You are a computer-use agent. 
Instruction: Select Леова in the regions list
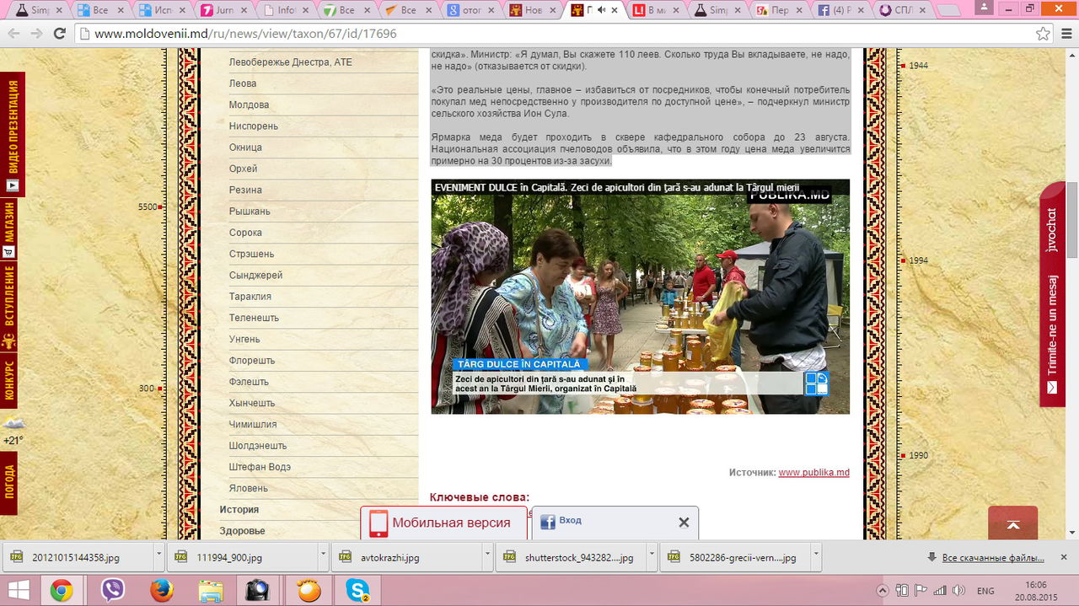click(x=243, y=83)
